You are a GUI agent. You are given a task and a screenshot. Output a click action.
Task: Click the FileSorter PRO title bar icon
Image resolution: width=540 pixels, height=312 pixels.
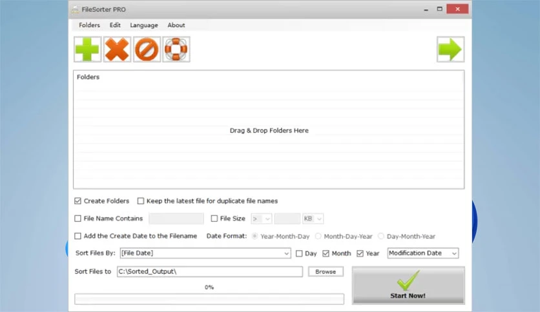75,10
